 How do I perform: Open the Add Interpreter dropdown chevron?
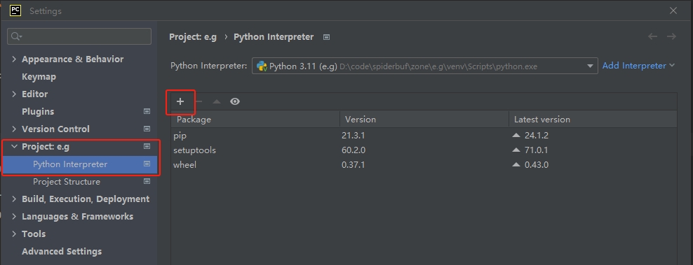672,65
